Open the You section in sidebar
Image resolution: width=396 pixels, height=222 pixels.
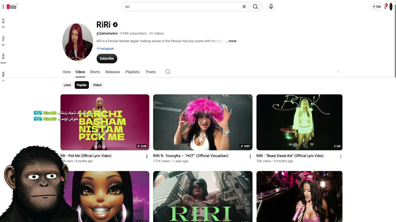[3, 76]
